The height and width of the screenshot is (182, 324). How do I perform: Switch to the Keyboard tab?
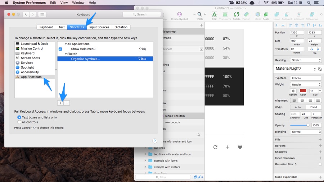pyautogui.click(x=46, y=27)
